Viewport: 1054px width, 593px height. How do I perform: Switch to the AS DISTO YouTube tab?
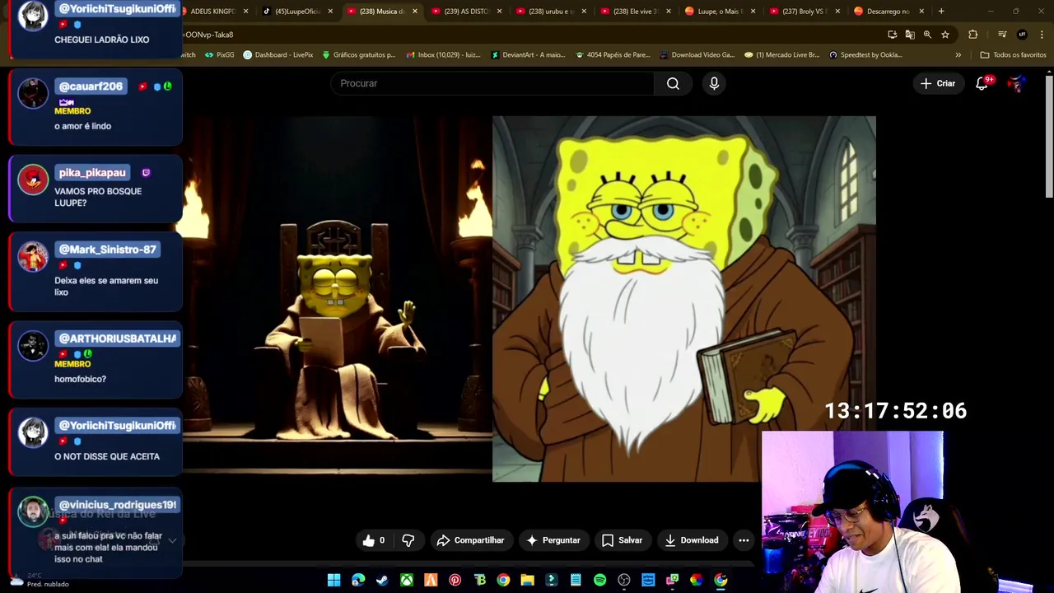466,12
